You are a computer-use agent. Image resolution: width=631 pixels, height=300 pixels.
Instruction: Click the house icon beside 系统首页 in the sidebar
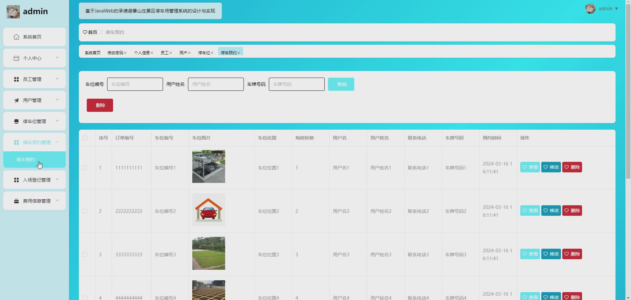16,37
